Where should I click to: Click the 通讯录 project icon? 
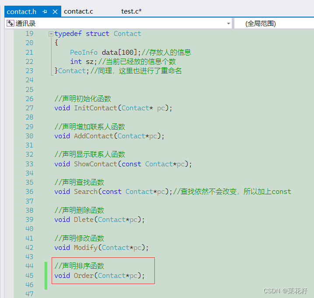pyautogui.click(x=10, y=24)
